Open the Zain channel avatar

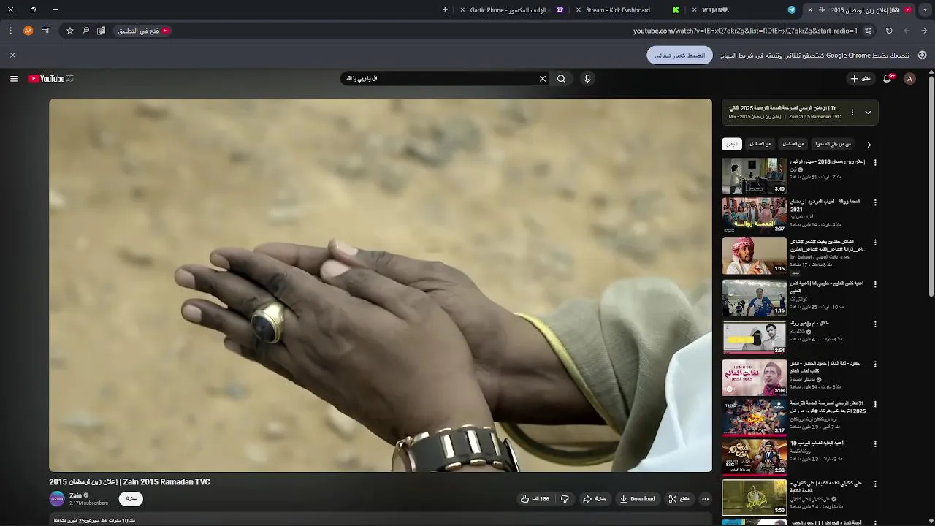(57, 499)
